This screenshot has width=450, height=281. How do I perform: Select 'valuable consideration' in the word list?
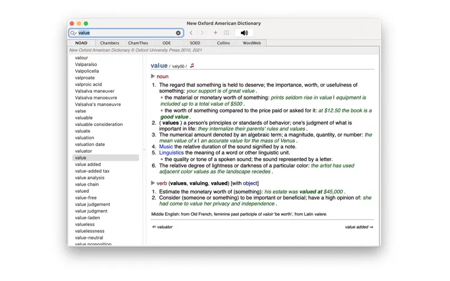(x=99, y=124)
